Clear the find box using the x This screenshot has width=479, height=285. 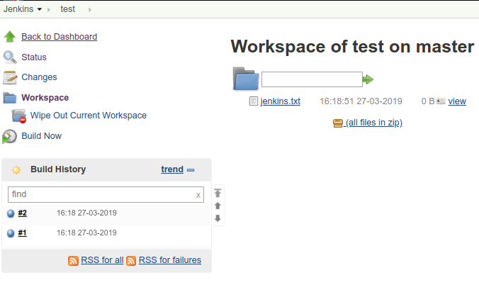[x=198, y=195]
